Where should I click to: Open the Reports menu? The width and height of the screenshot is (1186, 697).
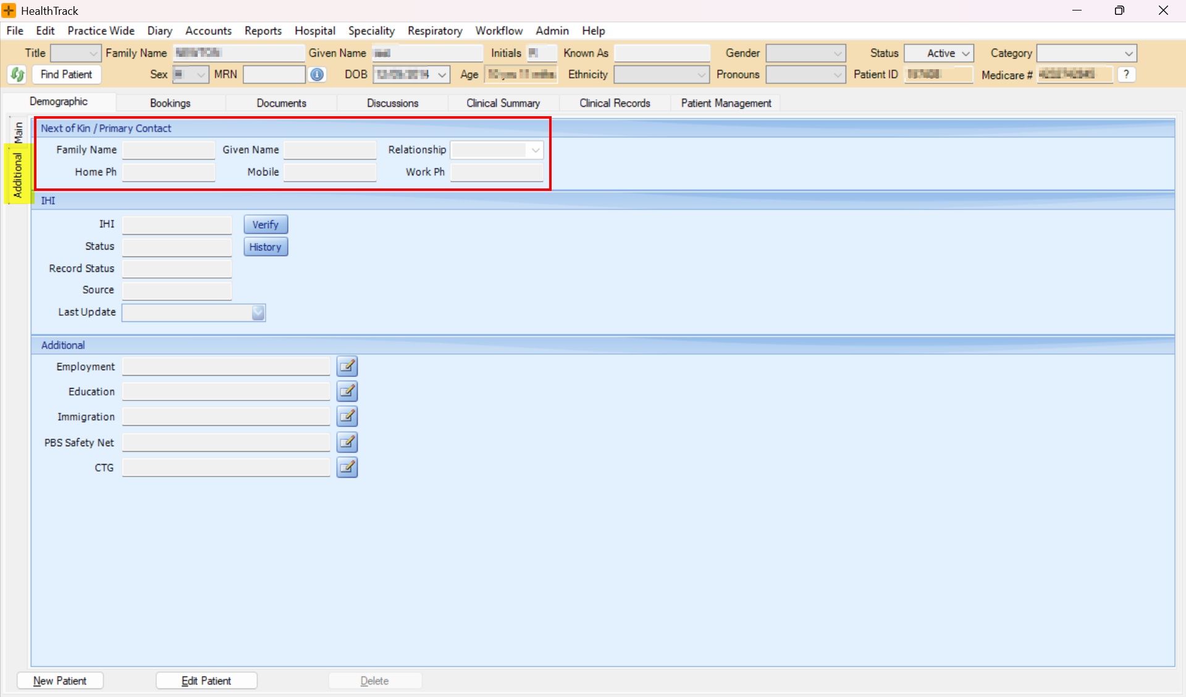(x=263, y=31)
